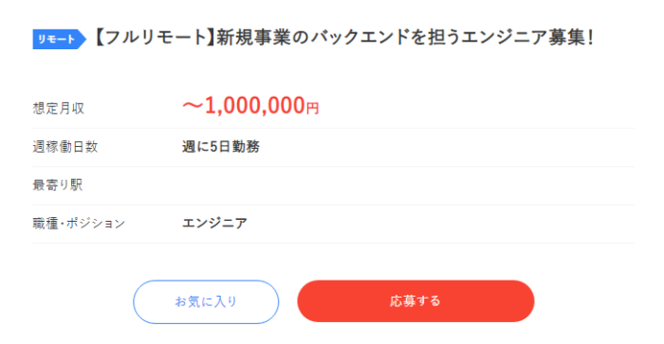Click the empty 最寄り駅 value field
Screen dimensions: 664x344
pos(408,186)
